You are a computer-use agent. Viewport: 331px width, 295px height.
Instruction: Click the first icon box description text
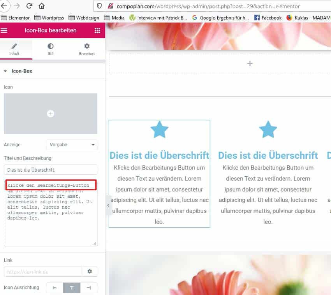tap(159, 195)
